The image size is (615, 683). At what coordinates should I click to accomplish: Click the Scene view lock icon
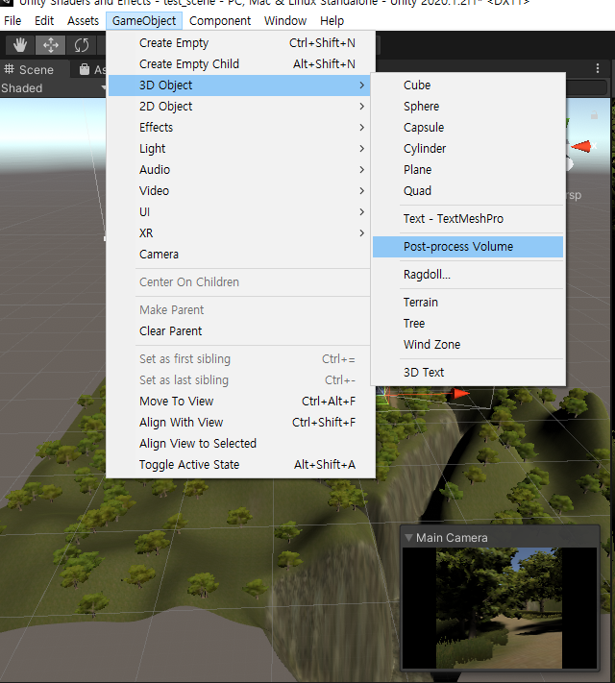coord(594,115)
